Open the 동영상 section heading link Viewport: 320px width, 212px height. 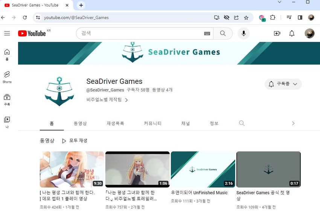tap(47, 141)
